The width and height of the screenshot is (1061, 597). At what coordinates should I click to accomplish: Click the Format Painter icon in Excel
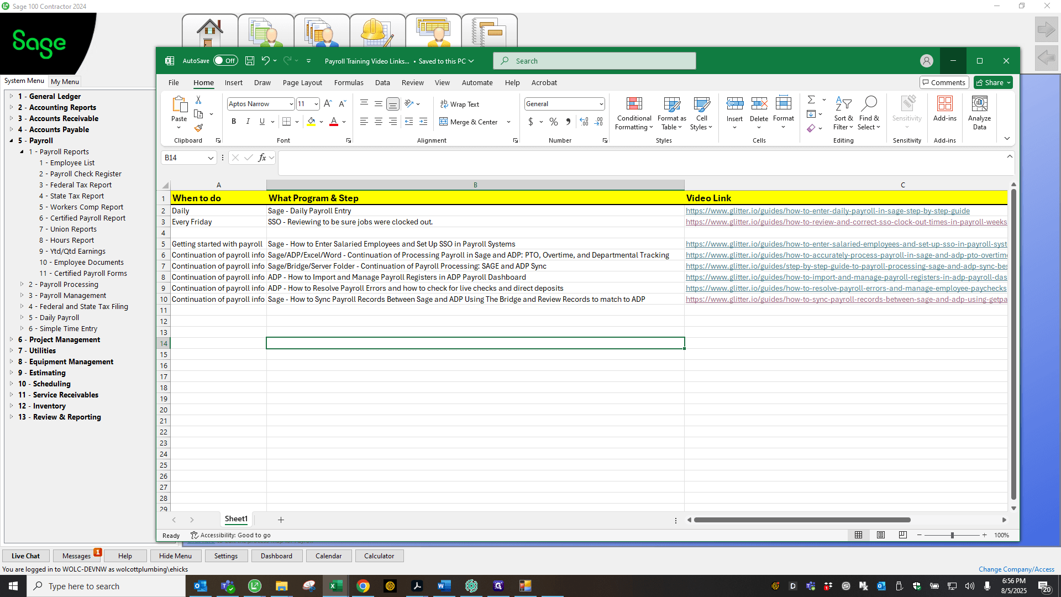pos(198,128)
